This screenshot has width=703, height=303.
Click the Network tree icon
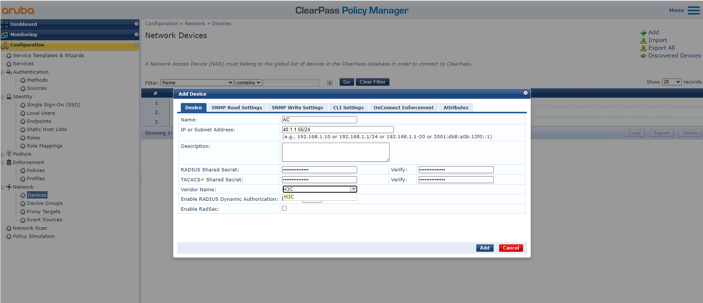(x=9, y=187)
